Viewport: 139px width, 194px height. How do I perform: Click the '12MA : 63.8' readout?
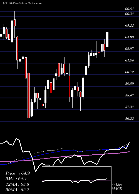(17, 184)
